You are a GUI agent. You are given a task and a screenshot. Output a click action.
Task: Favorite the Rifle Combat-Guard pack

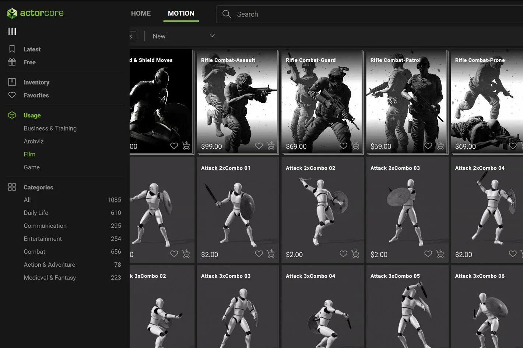[344, 146]
